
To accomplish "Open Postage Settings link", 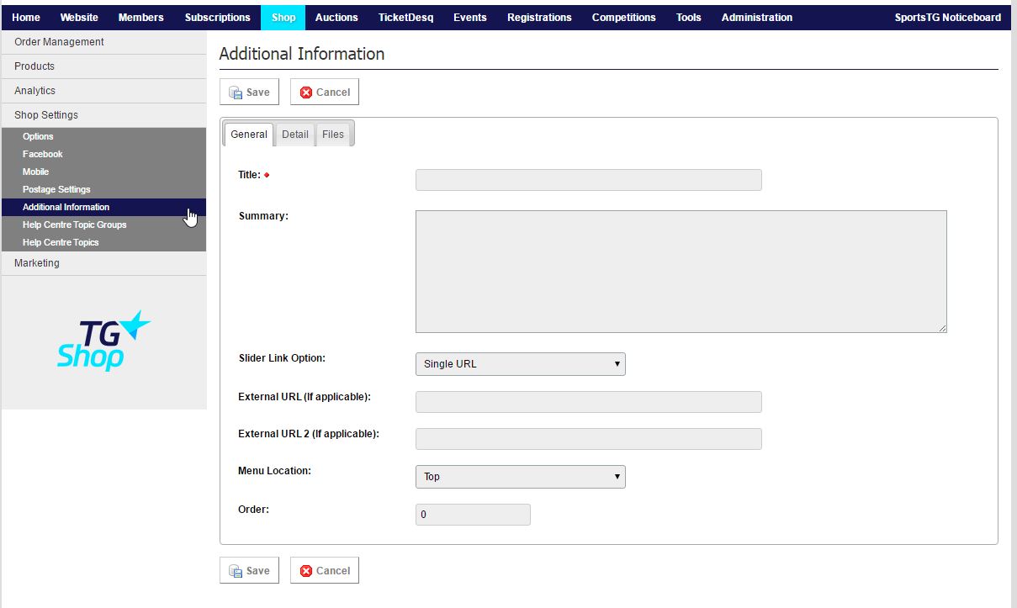I will click(103, 189).
